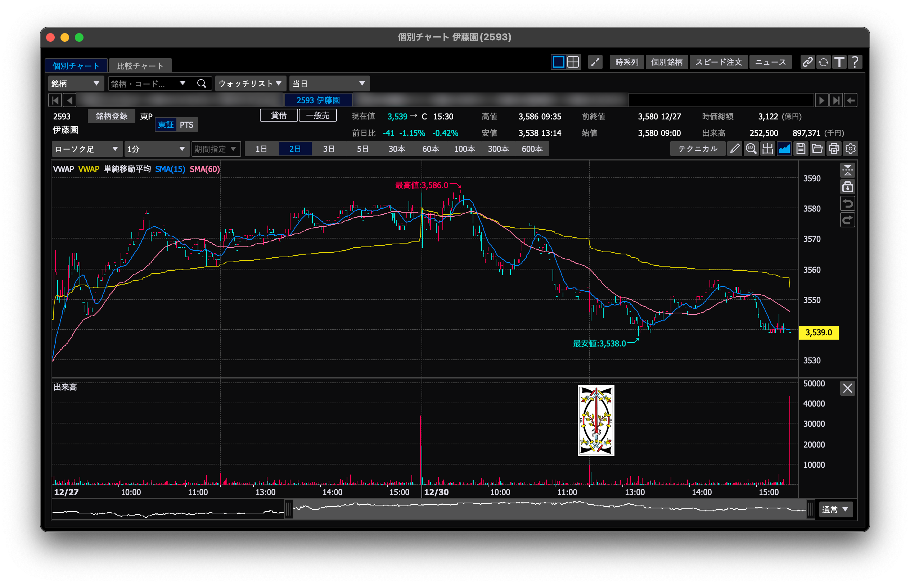Select the 5日 period tab
The image size is (910, 585).
pyautogui.click(x=362, y=149)
